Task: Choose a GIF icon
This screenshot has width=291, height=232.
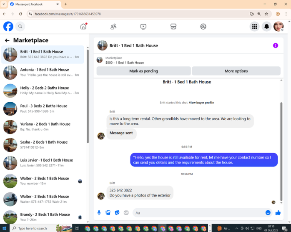Action: coord(126,213)
